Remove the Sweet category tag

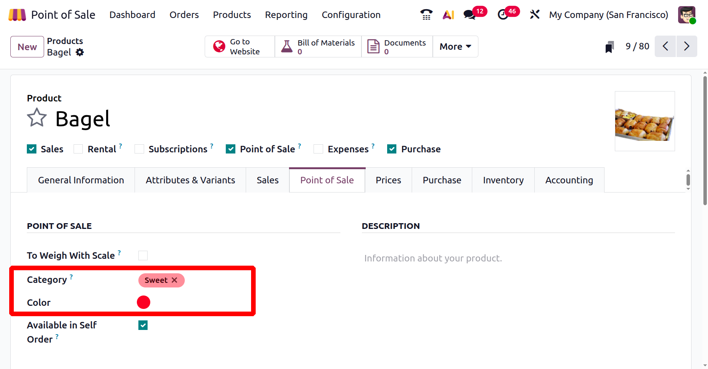(x=174, y=280)
